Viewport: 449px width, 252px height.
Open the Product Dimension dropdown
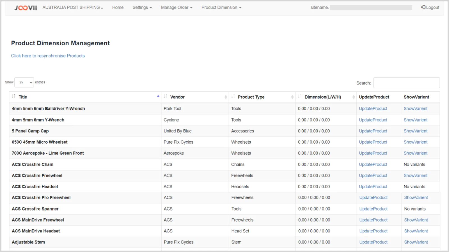point(221,8)
